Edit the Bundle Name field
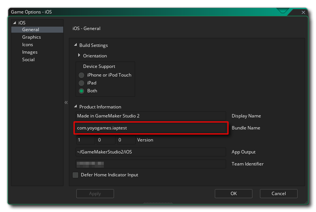Image resolution: width=316 pixels, height=212 pixels. pyautogui.click(x=150, y=128)
